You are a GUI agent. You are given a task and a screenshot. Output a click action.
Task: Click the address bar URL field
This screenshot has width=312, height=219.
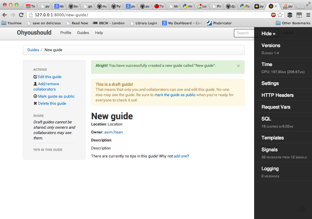(149, 15)
